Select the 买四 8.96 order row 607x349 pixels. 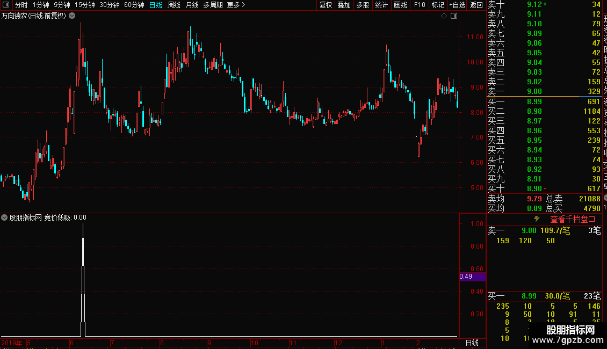click(x=544, y=130)
